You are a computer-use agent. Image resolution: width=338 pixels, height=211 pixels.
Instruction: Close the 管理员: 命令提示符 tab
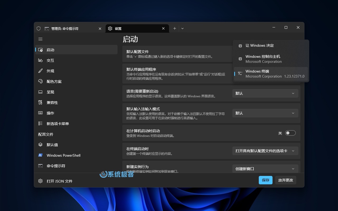click(x=100, y=28)
